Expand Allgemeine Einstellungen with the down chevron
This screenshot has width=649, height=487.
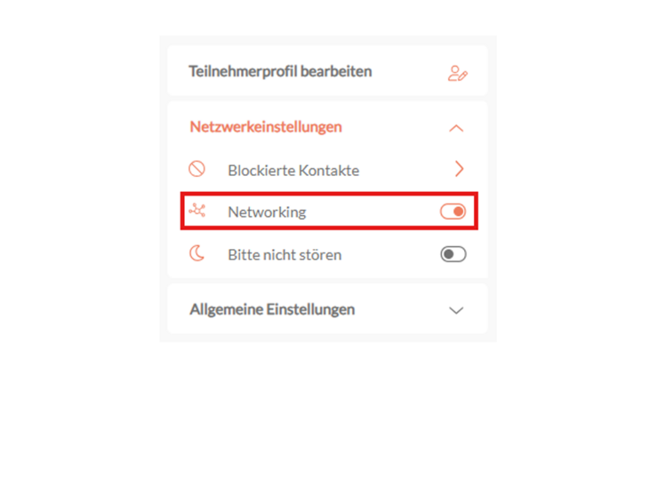click(456, 310)
